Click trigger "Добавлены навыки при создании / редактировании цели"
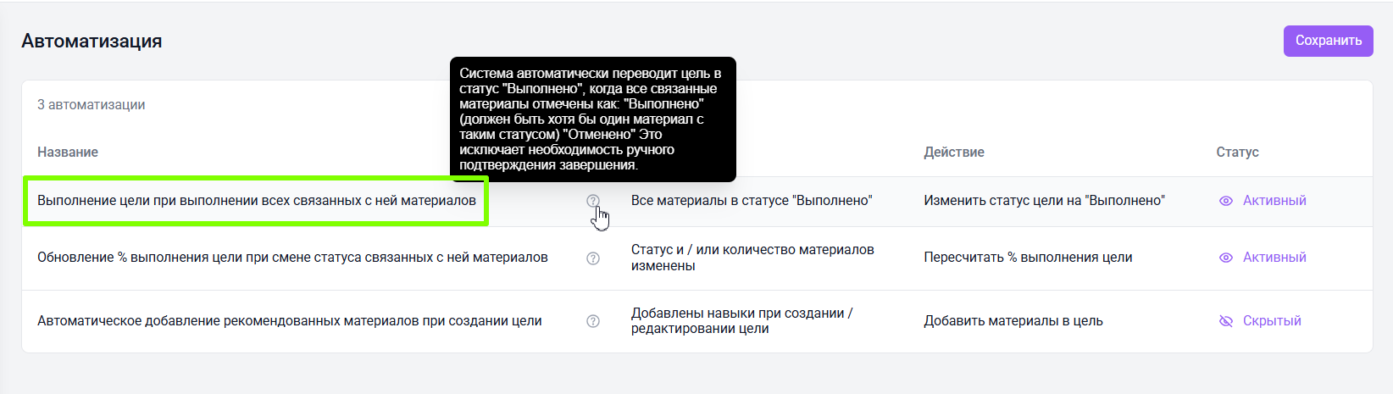The width and height of the screenshot is (1393, 394). [x=741, y=321]
